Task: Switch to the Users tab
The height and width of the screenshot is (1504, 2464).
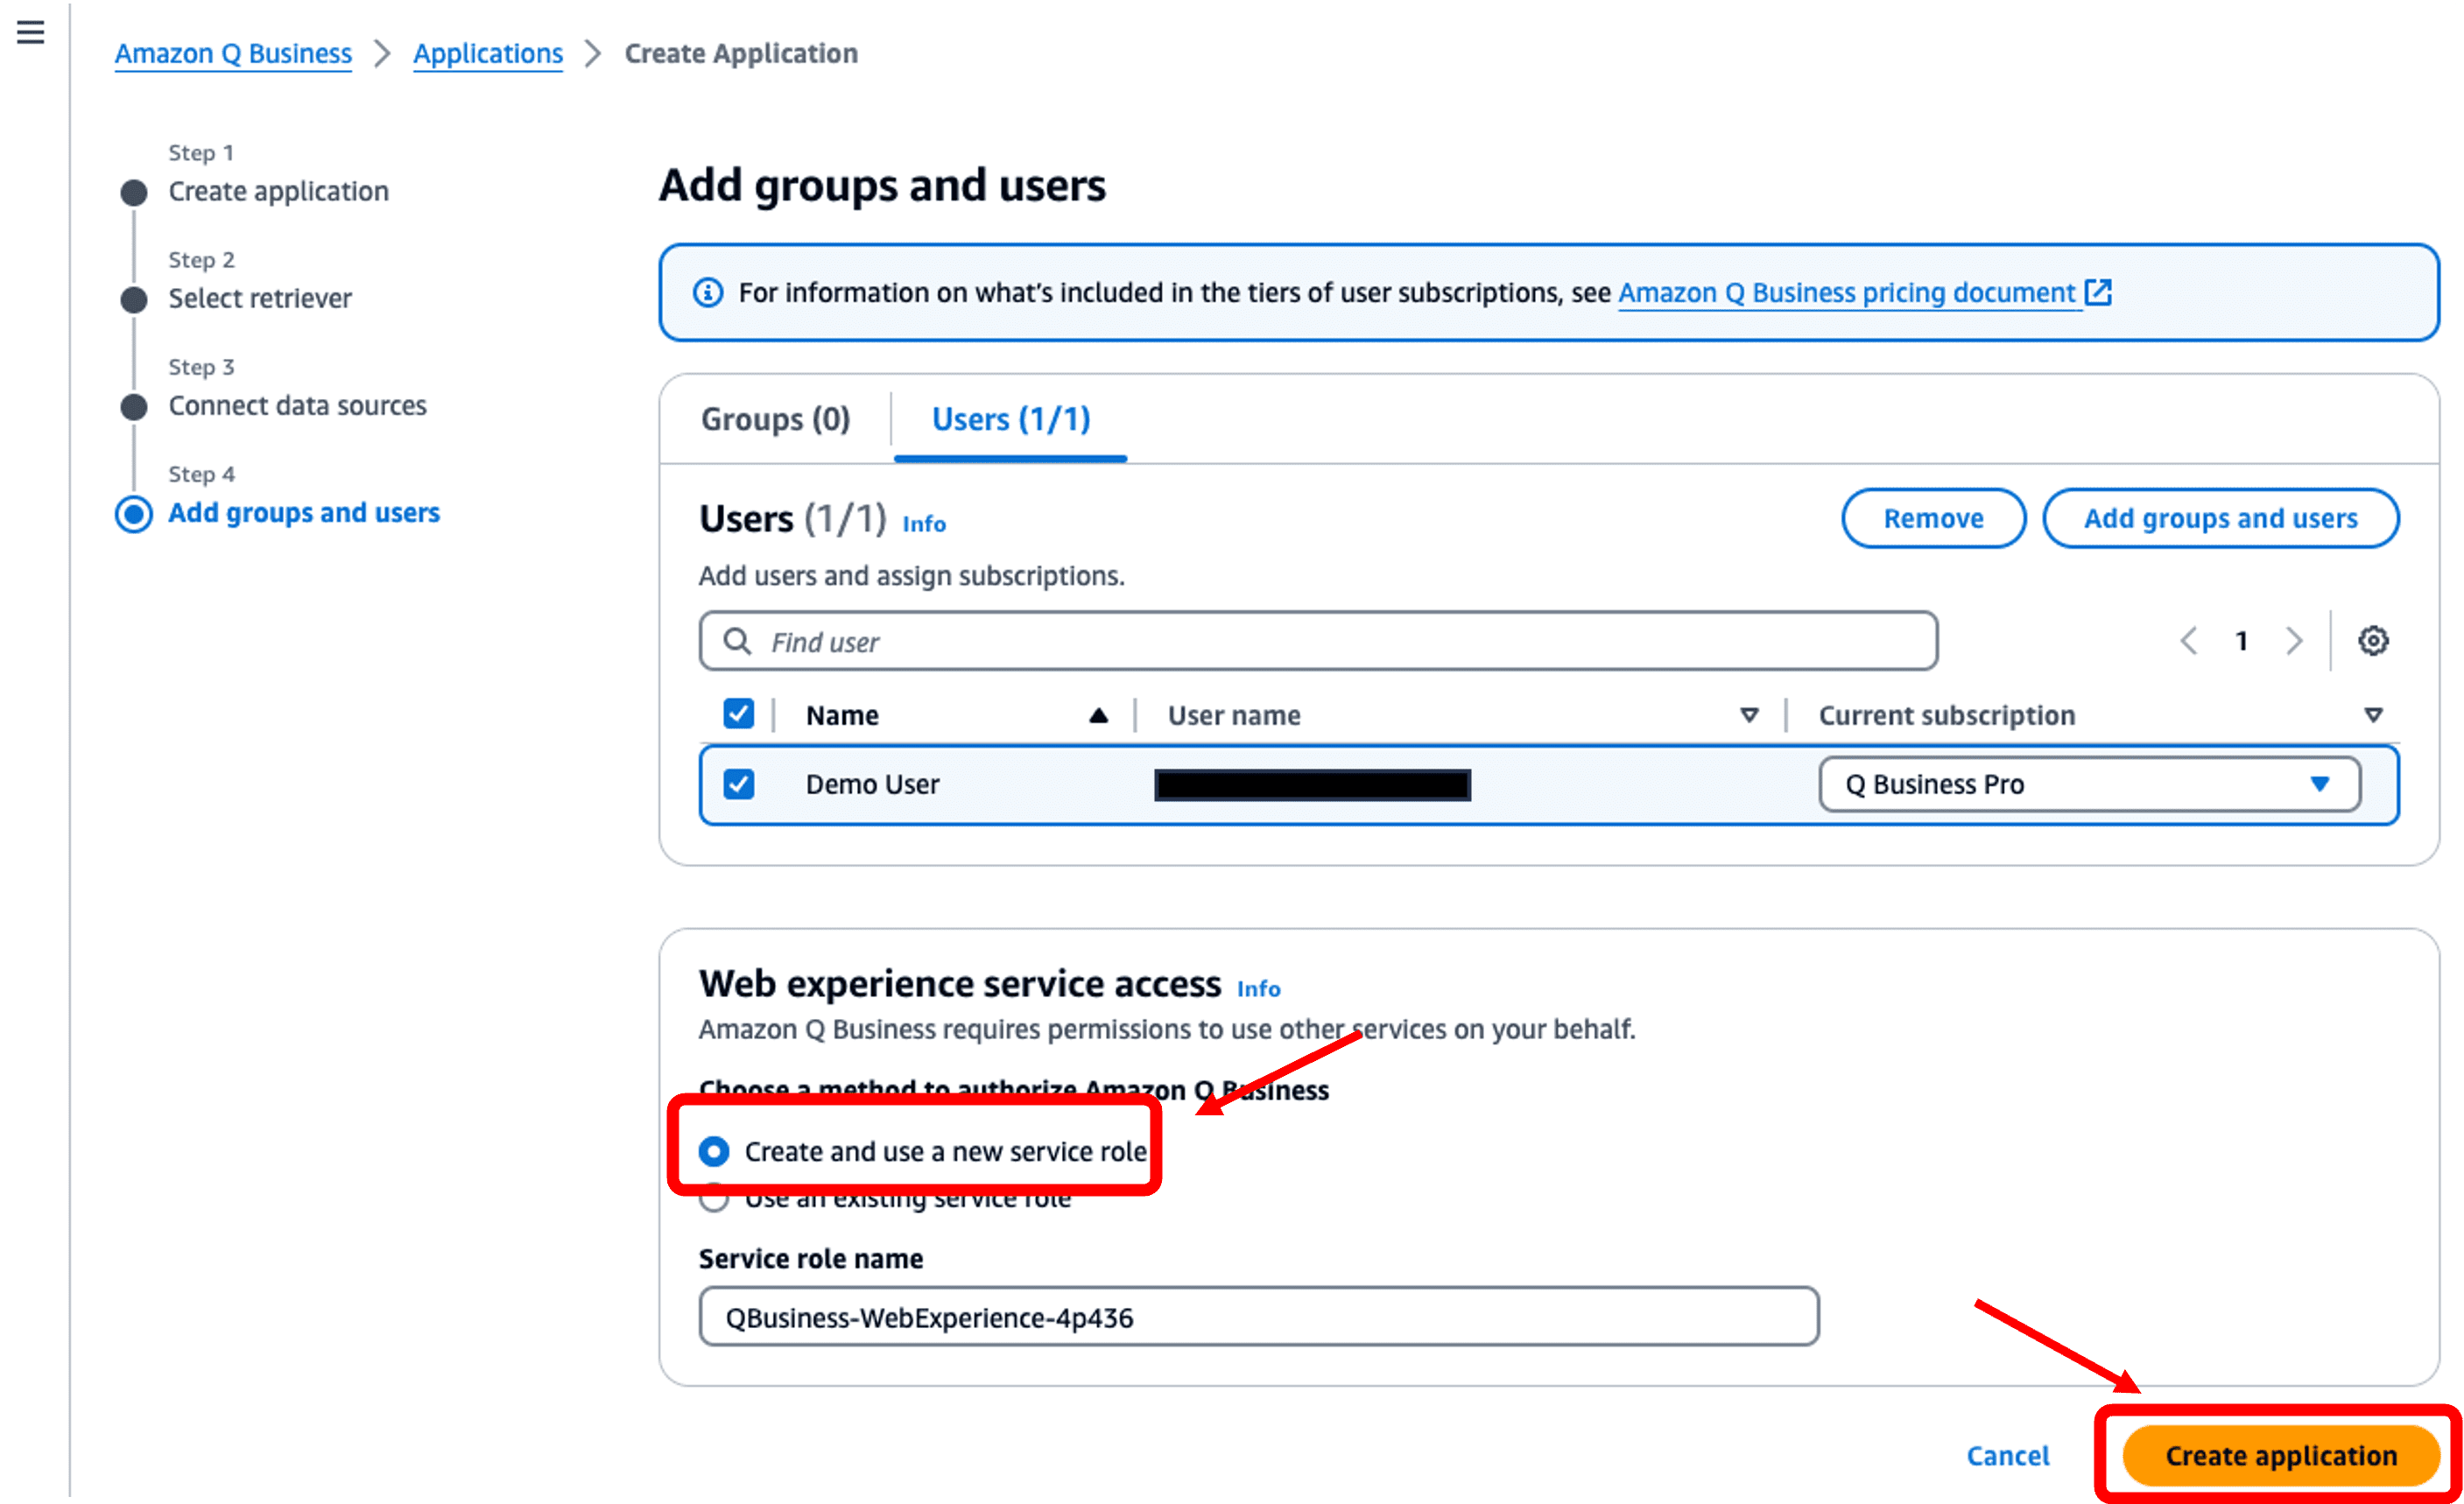Action: tap(1010, 419)
